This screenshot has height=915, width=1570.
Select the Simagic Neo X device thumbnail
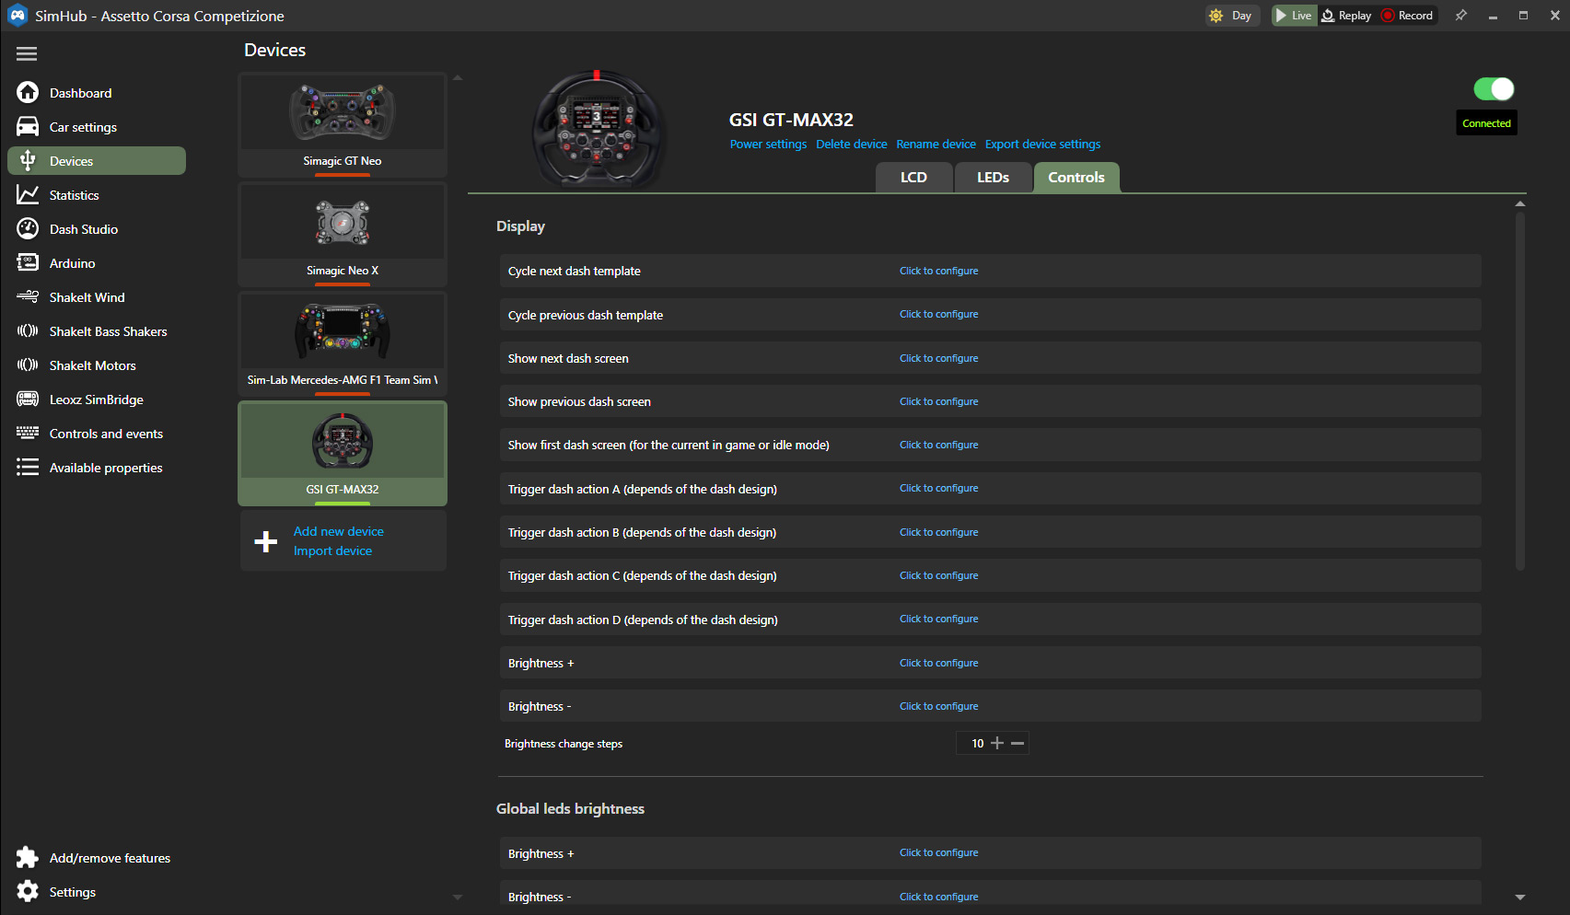(x=343, y=234)
